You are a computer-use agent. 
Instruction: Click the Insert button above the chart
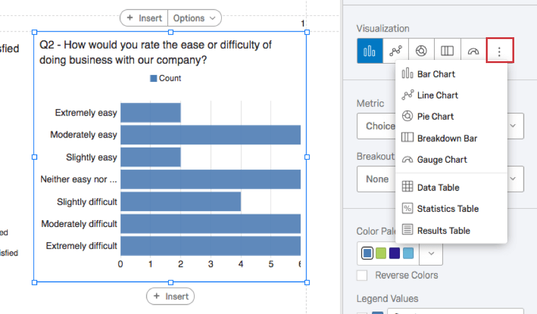point(144,18)
